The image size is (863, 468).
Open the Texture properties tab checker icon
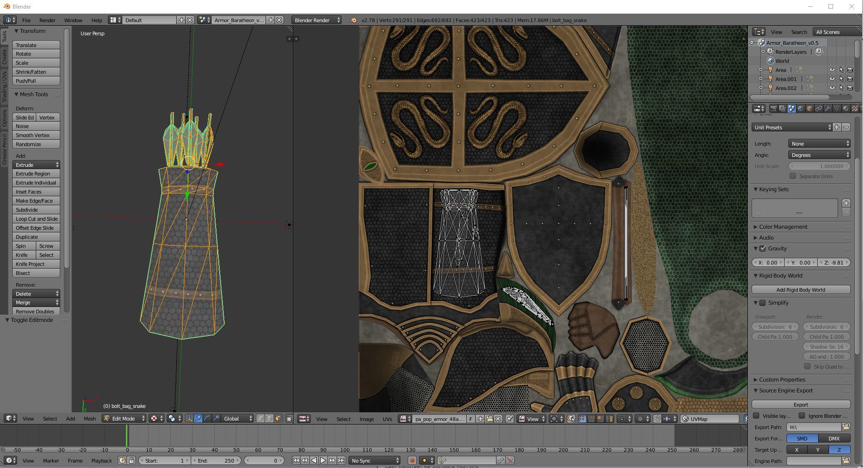click(x=855, y=109)
